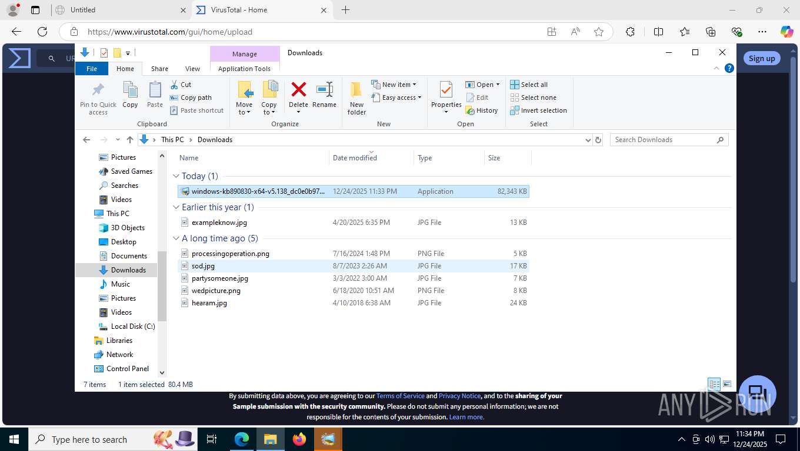
Task: Switch to the View ribbon tab
Action: click(x=192, y=69)
